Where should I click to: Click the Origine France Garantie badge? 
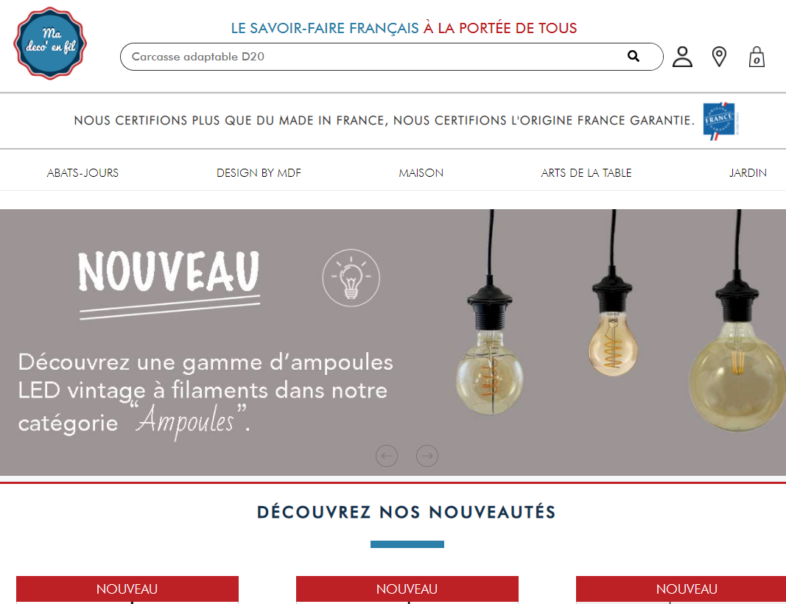[720, 121]
